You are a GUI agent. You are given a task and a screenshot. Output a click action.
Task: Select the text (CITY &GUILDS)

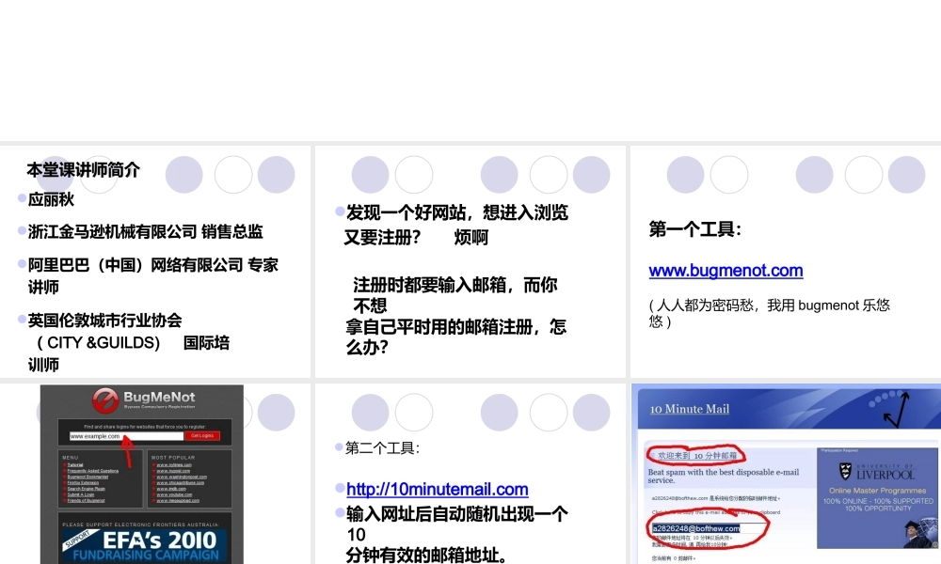pos(99,343)
